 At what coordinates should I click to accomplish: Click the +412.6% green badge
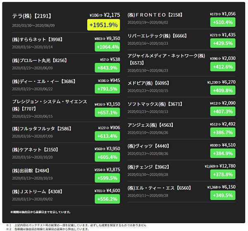coord(223,67)
